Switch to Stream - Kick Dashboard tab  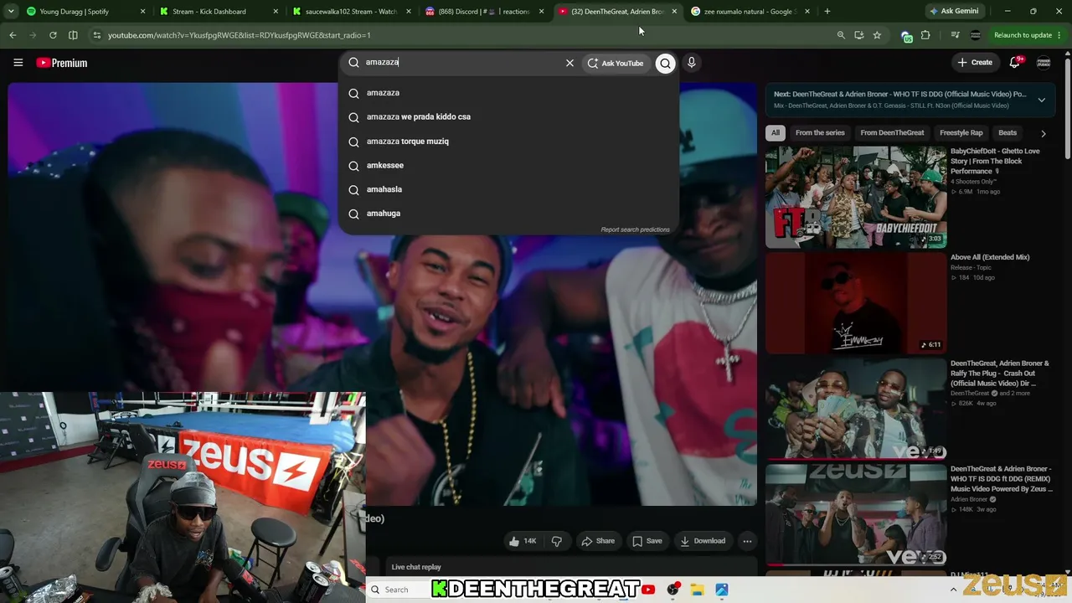click(219, 12)
